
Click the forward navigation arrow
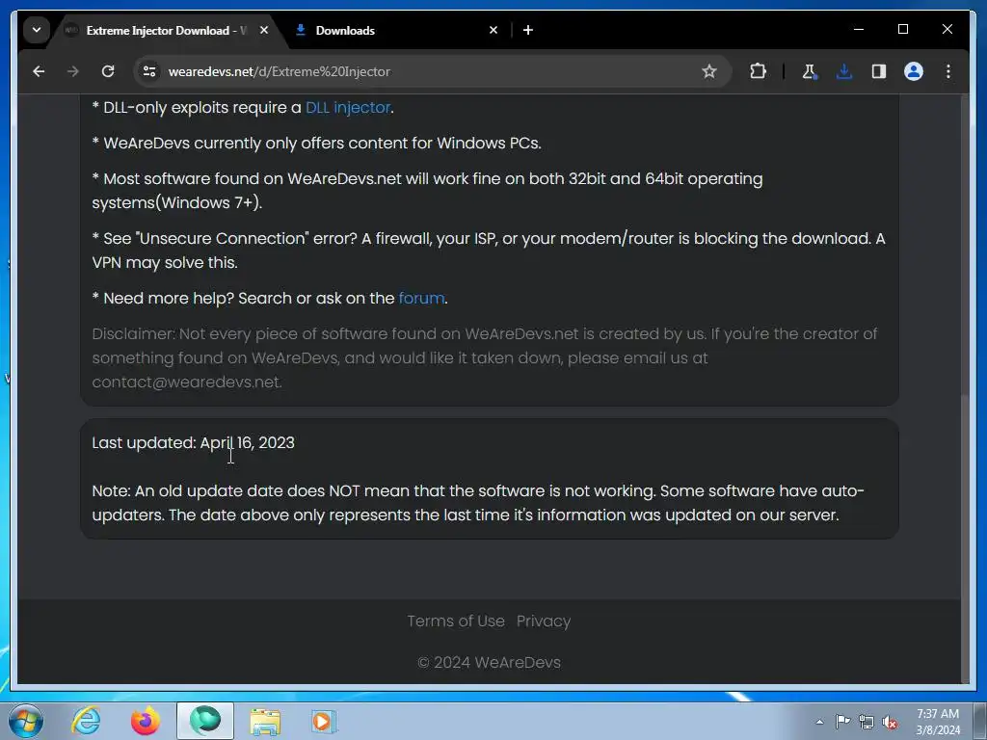tap(73, 71)
